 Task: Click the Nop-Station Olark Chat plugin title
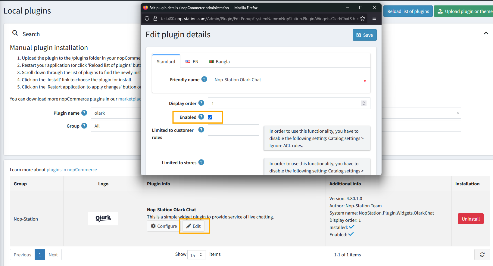pos(171,209)
